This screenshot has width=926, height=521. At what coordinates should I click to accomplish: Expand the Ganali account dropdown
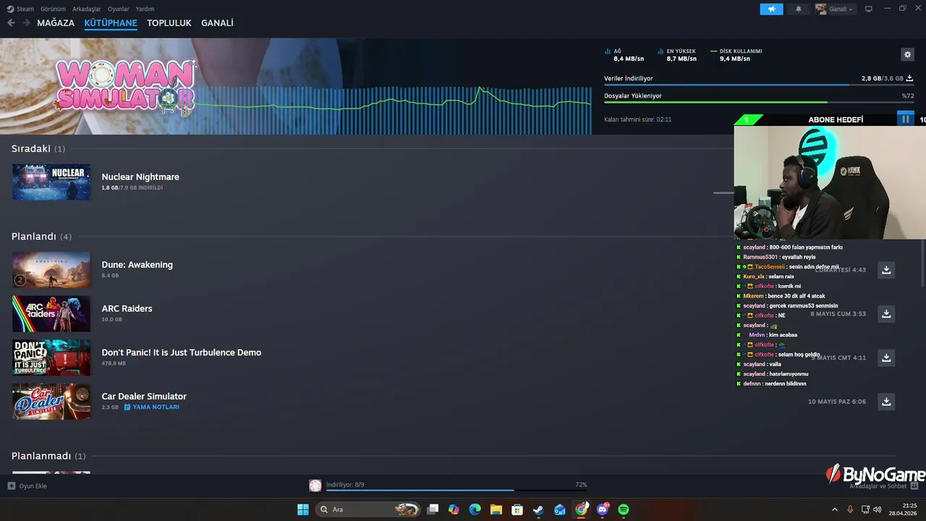coord(835,9)
